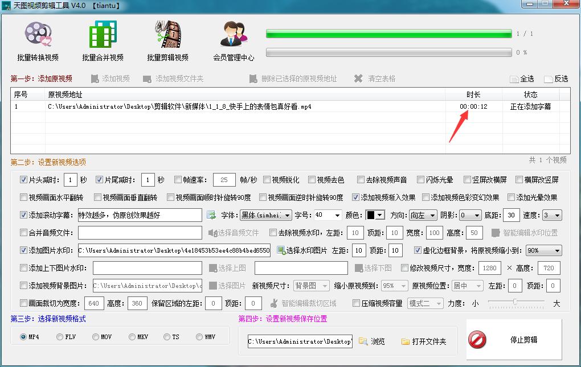Enable the 视频锐化 checkbox
The image size is (581, 367).
pyautogui.click(x=267, y=180)
